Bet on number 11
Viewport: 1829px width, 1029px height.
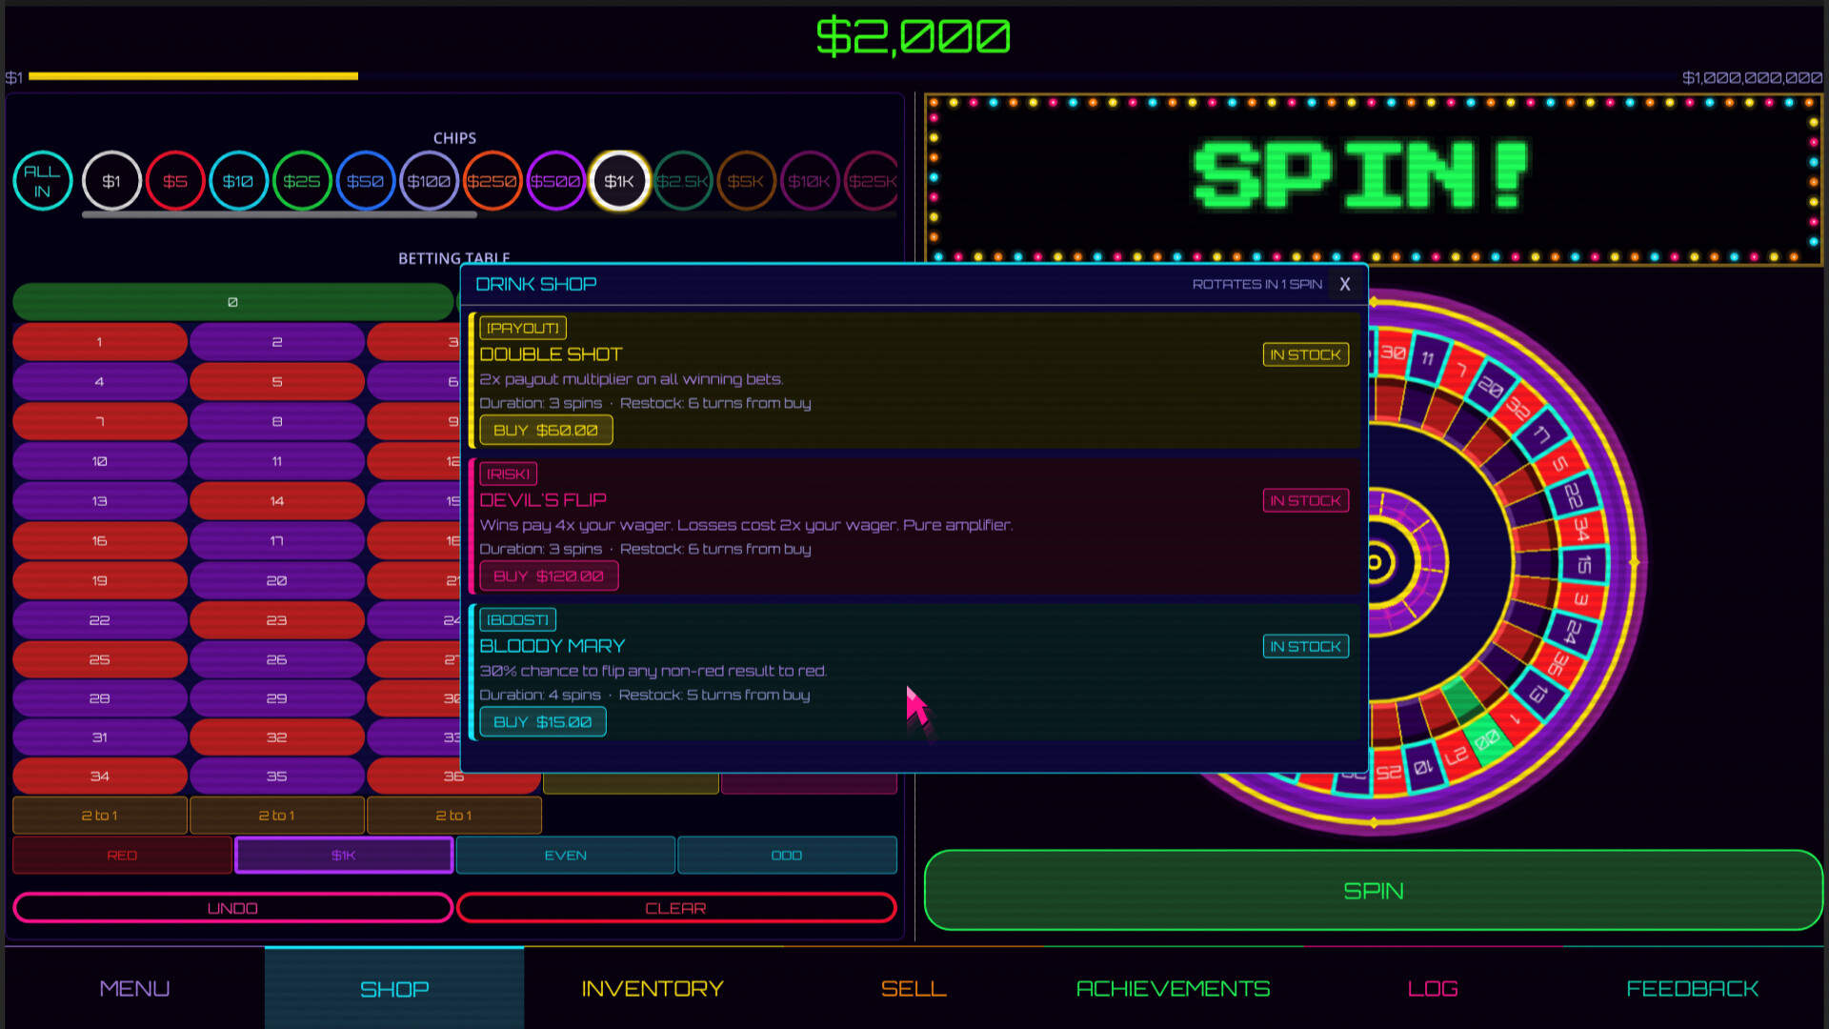[x=277, y=461]
